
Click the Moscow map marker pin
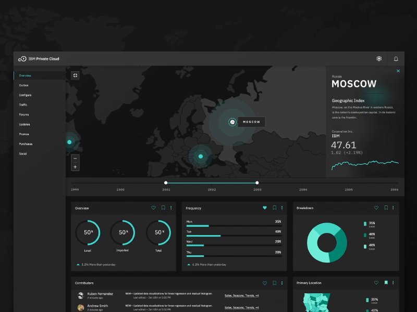point(232,122)
